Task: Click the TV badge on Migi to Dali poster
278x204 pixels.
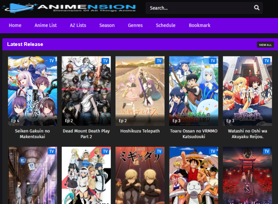Action: [x=159, y=151]
